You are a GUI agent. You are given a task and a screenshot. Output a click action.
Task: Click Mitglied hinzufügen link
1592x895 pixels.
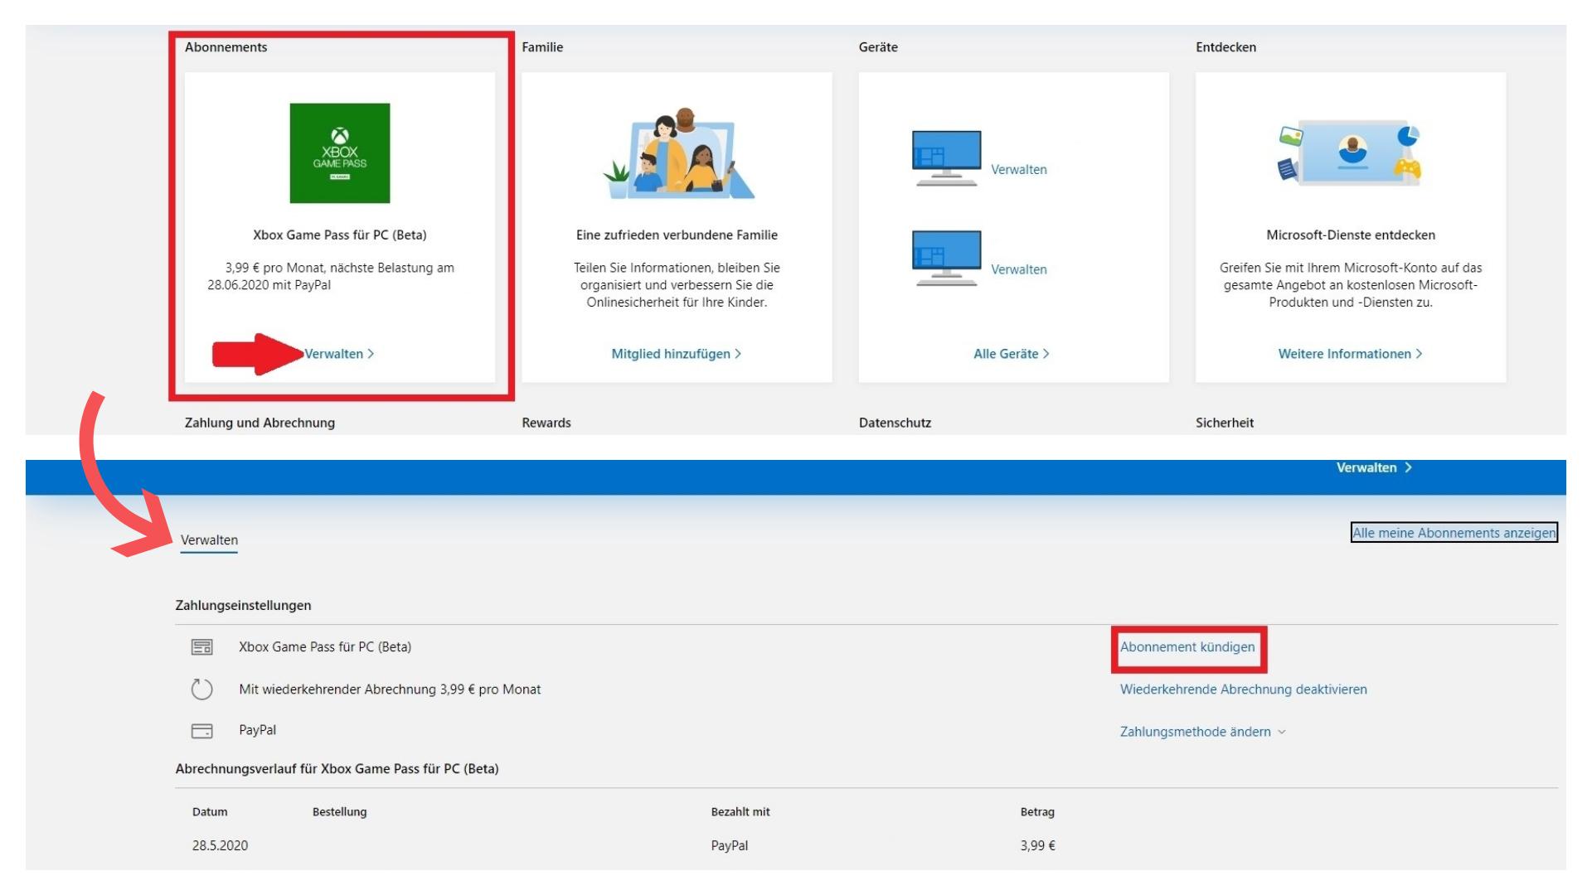click(x=677, y=354)
